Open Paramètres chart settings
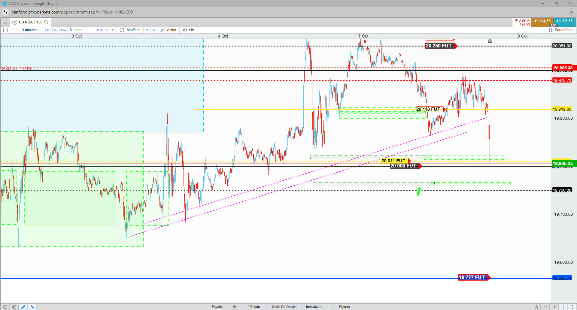This screenshot has height=310, width=577. coord(561,30)
